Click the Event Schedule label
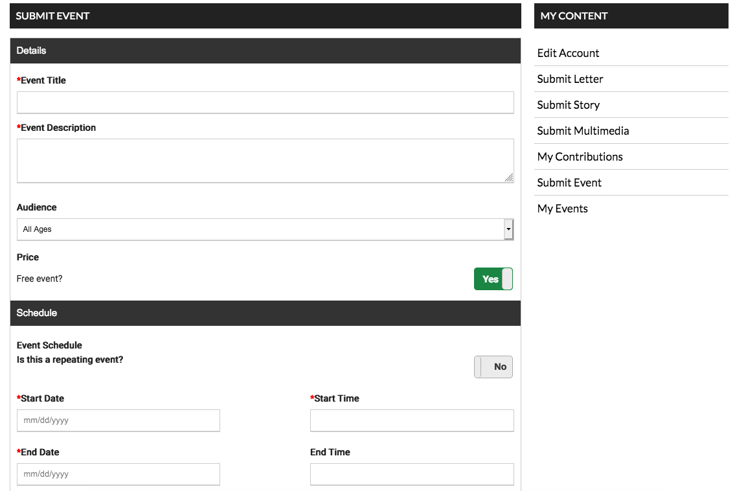This screenshot has height=491, width=735. click(x=49, y=345)
